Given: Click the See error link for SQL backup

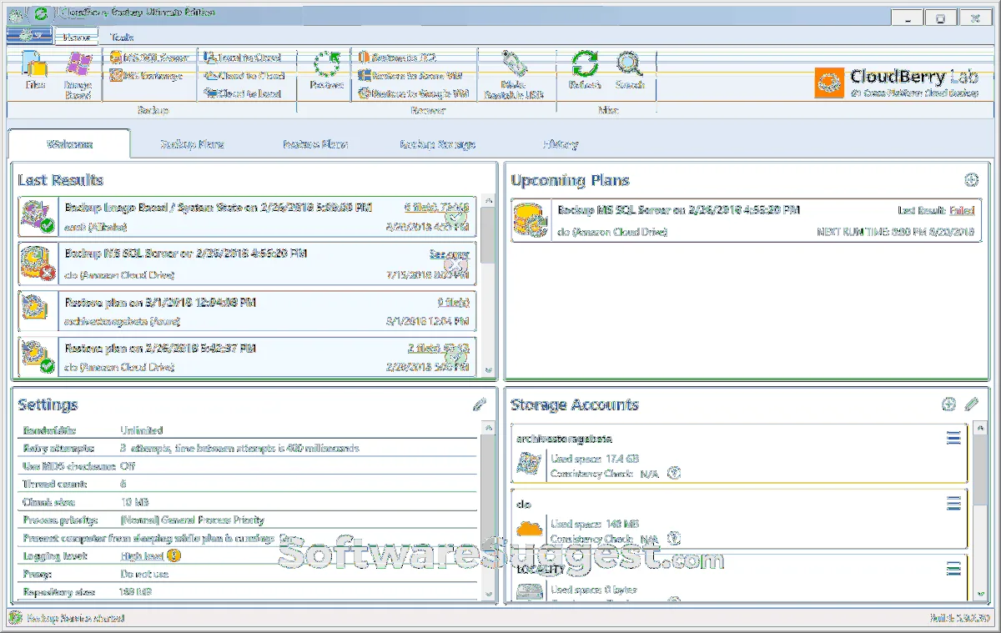Looking at the screenshot, I should click(449, 254).
